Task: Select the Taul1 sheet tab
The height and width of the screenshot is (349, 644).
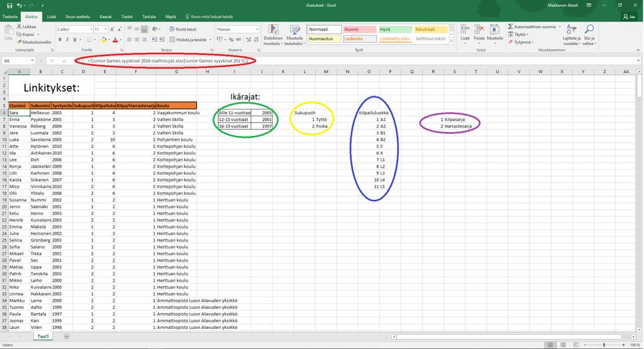Action: click(43, 336)
